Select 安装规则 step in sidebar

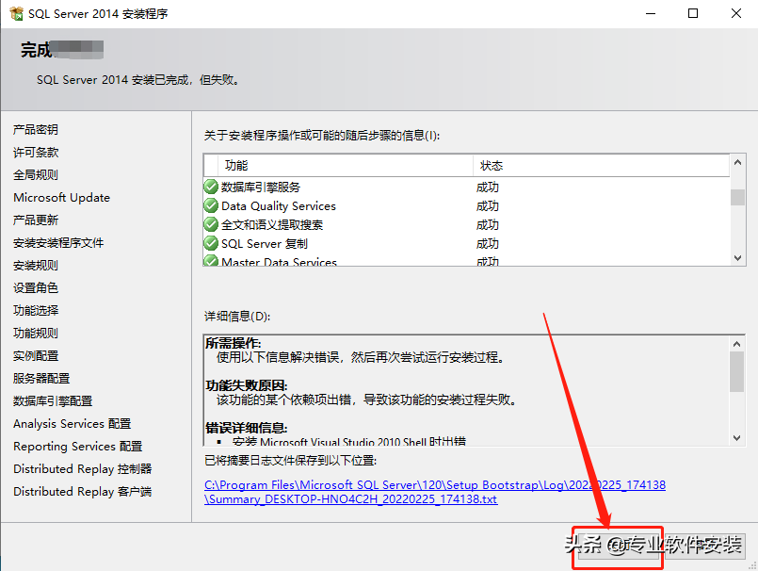point(36,265)
